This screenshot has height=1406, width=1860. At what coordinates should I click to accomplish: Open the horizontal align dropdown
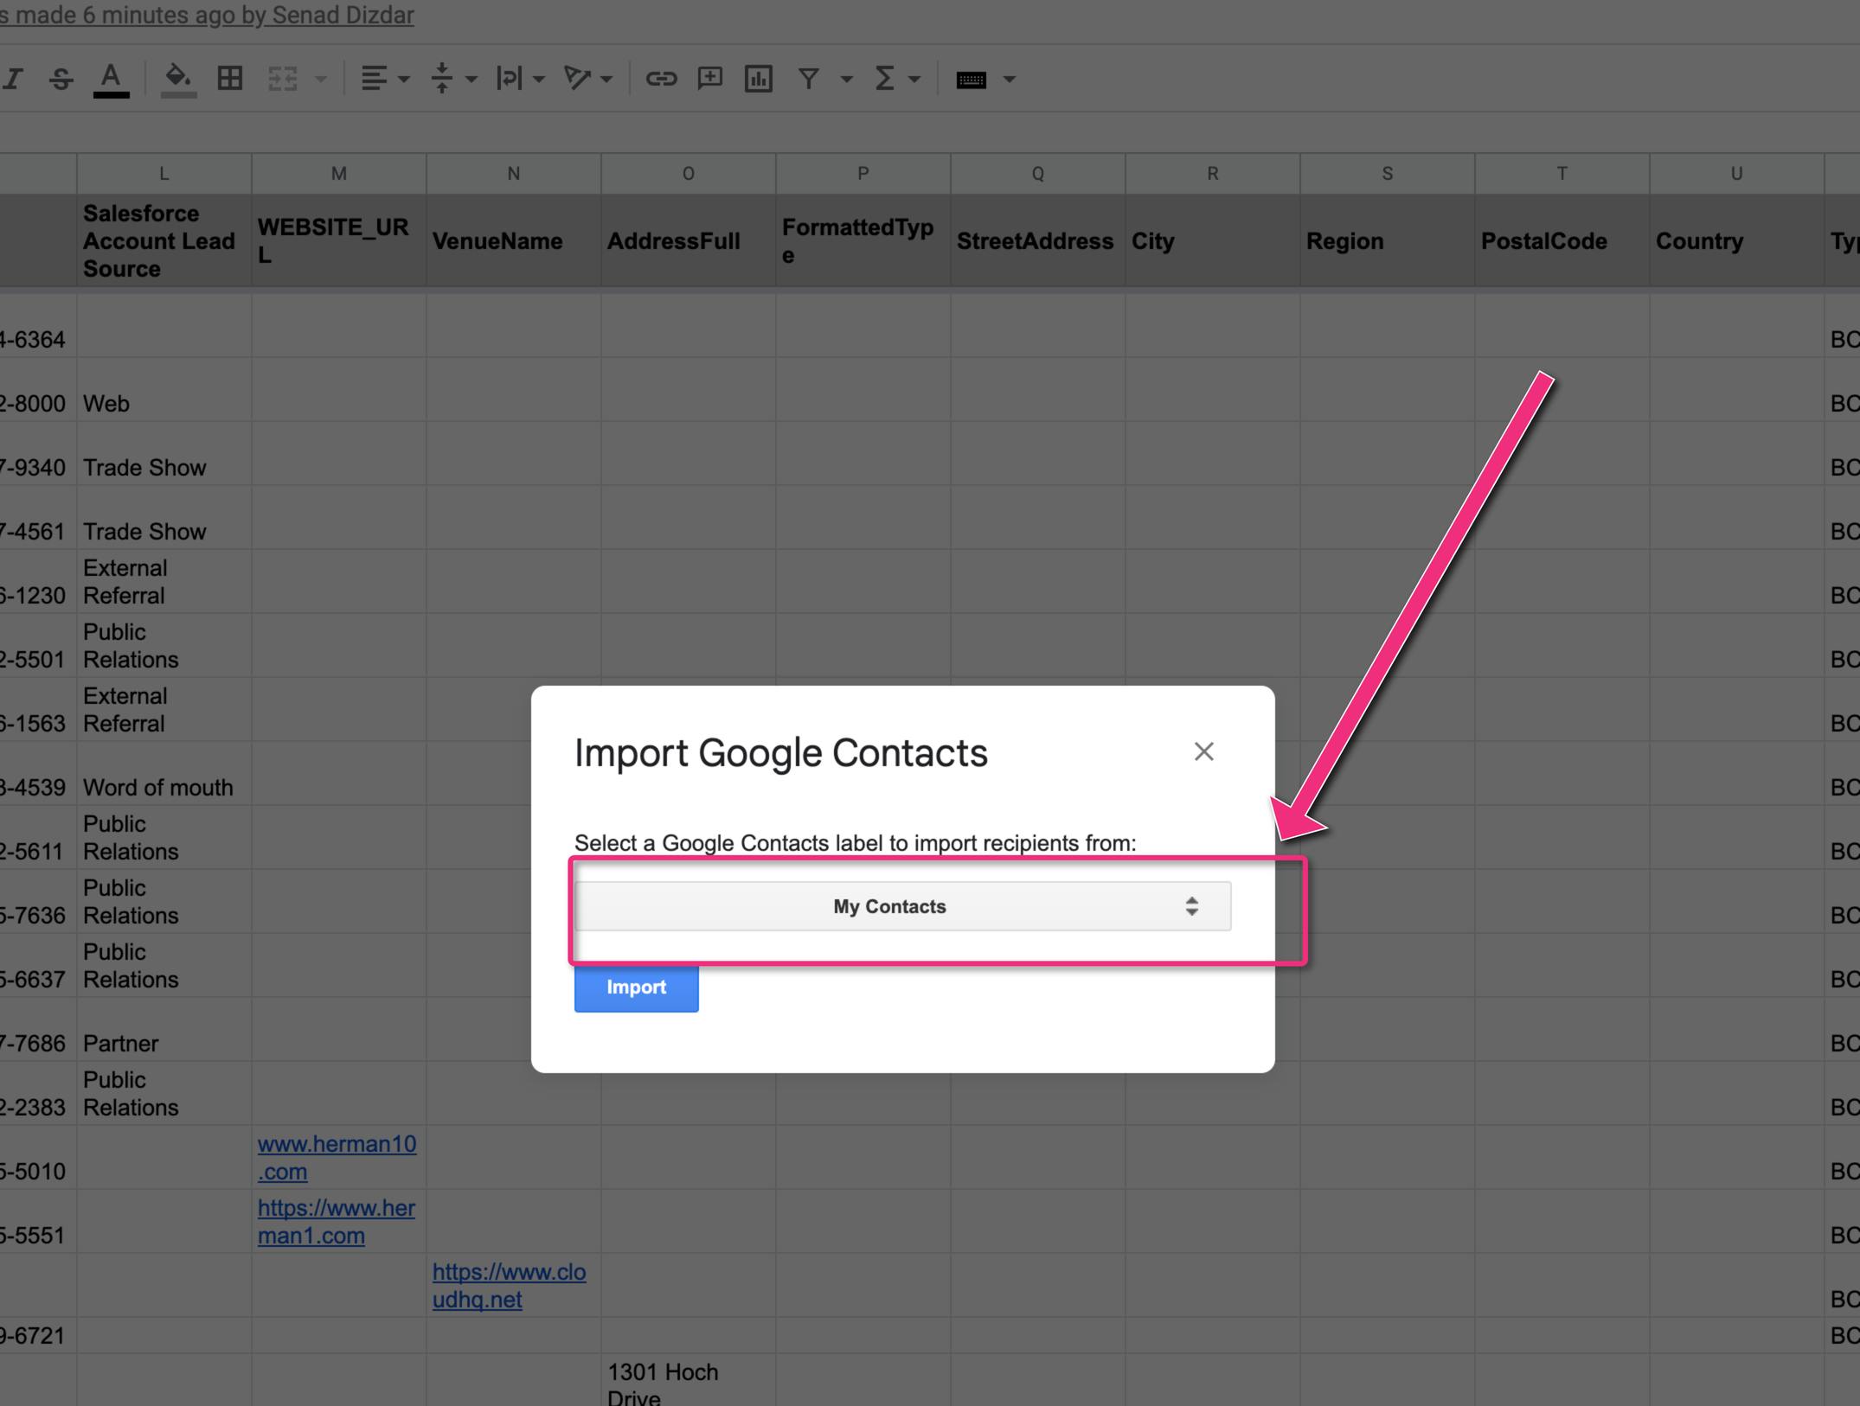pyautogui.click(x=385, y=79)
